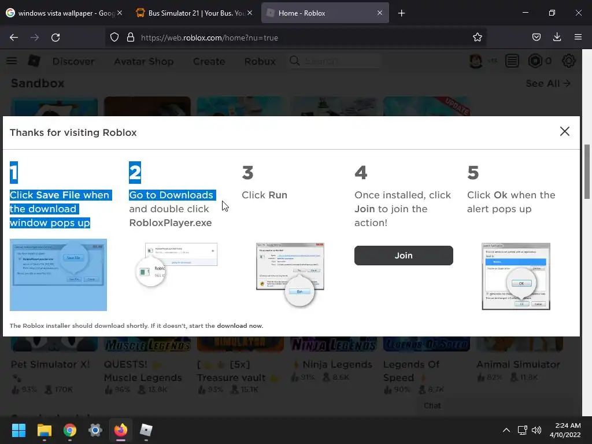Open the Discover menu item
592x444 pixels.
click(x=73, y=61)
